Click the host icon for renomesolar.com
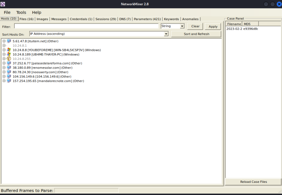Image resolution: width=282 pixels, height=195 pixels. click(x=9, y=68)
